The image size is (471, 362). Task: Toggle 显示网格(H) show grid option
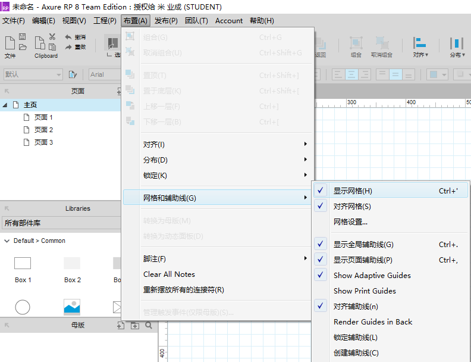click(353, 191)
